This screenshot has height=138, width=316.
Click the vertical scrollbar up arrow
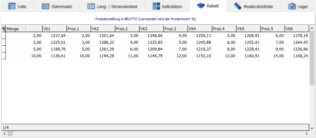(x=312, y=28)
